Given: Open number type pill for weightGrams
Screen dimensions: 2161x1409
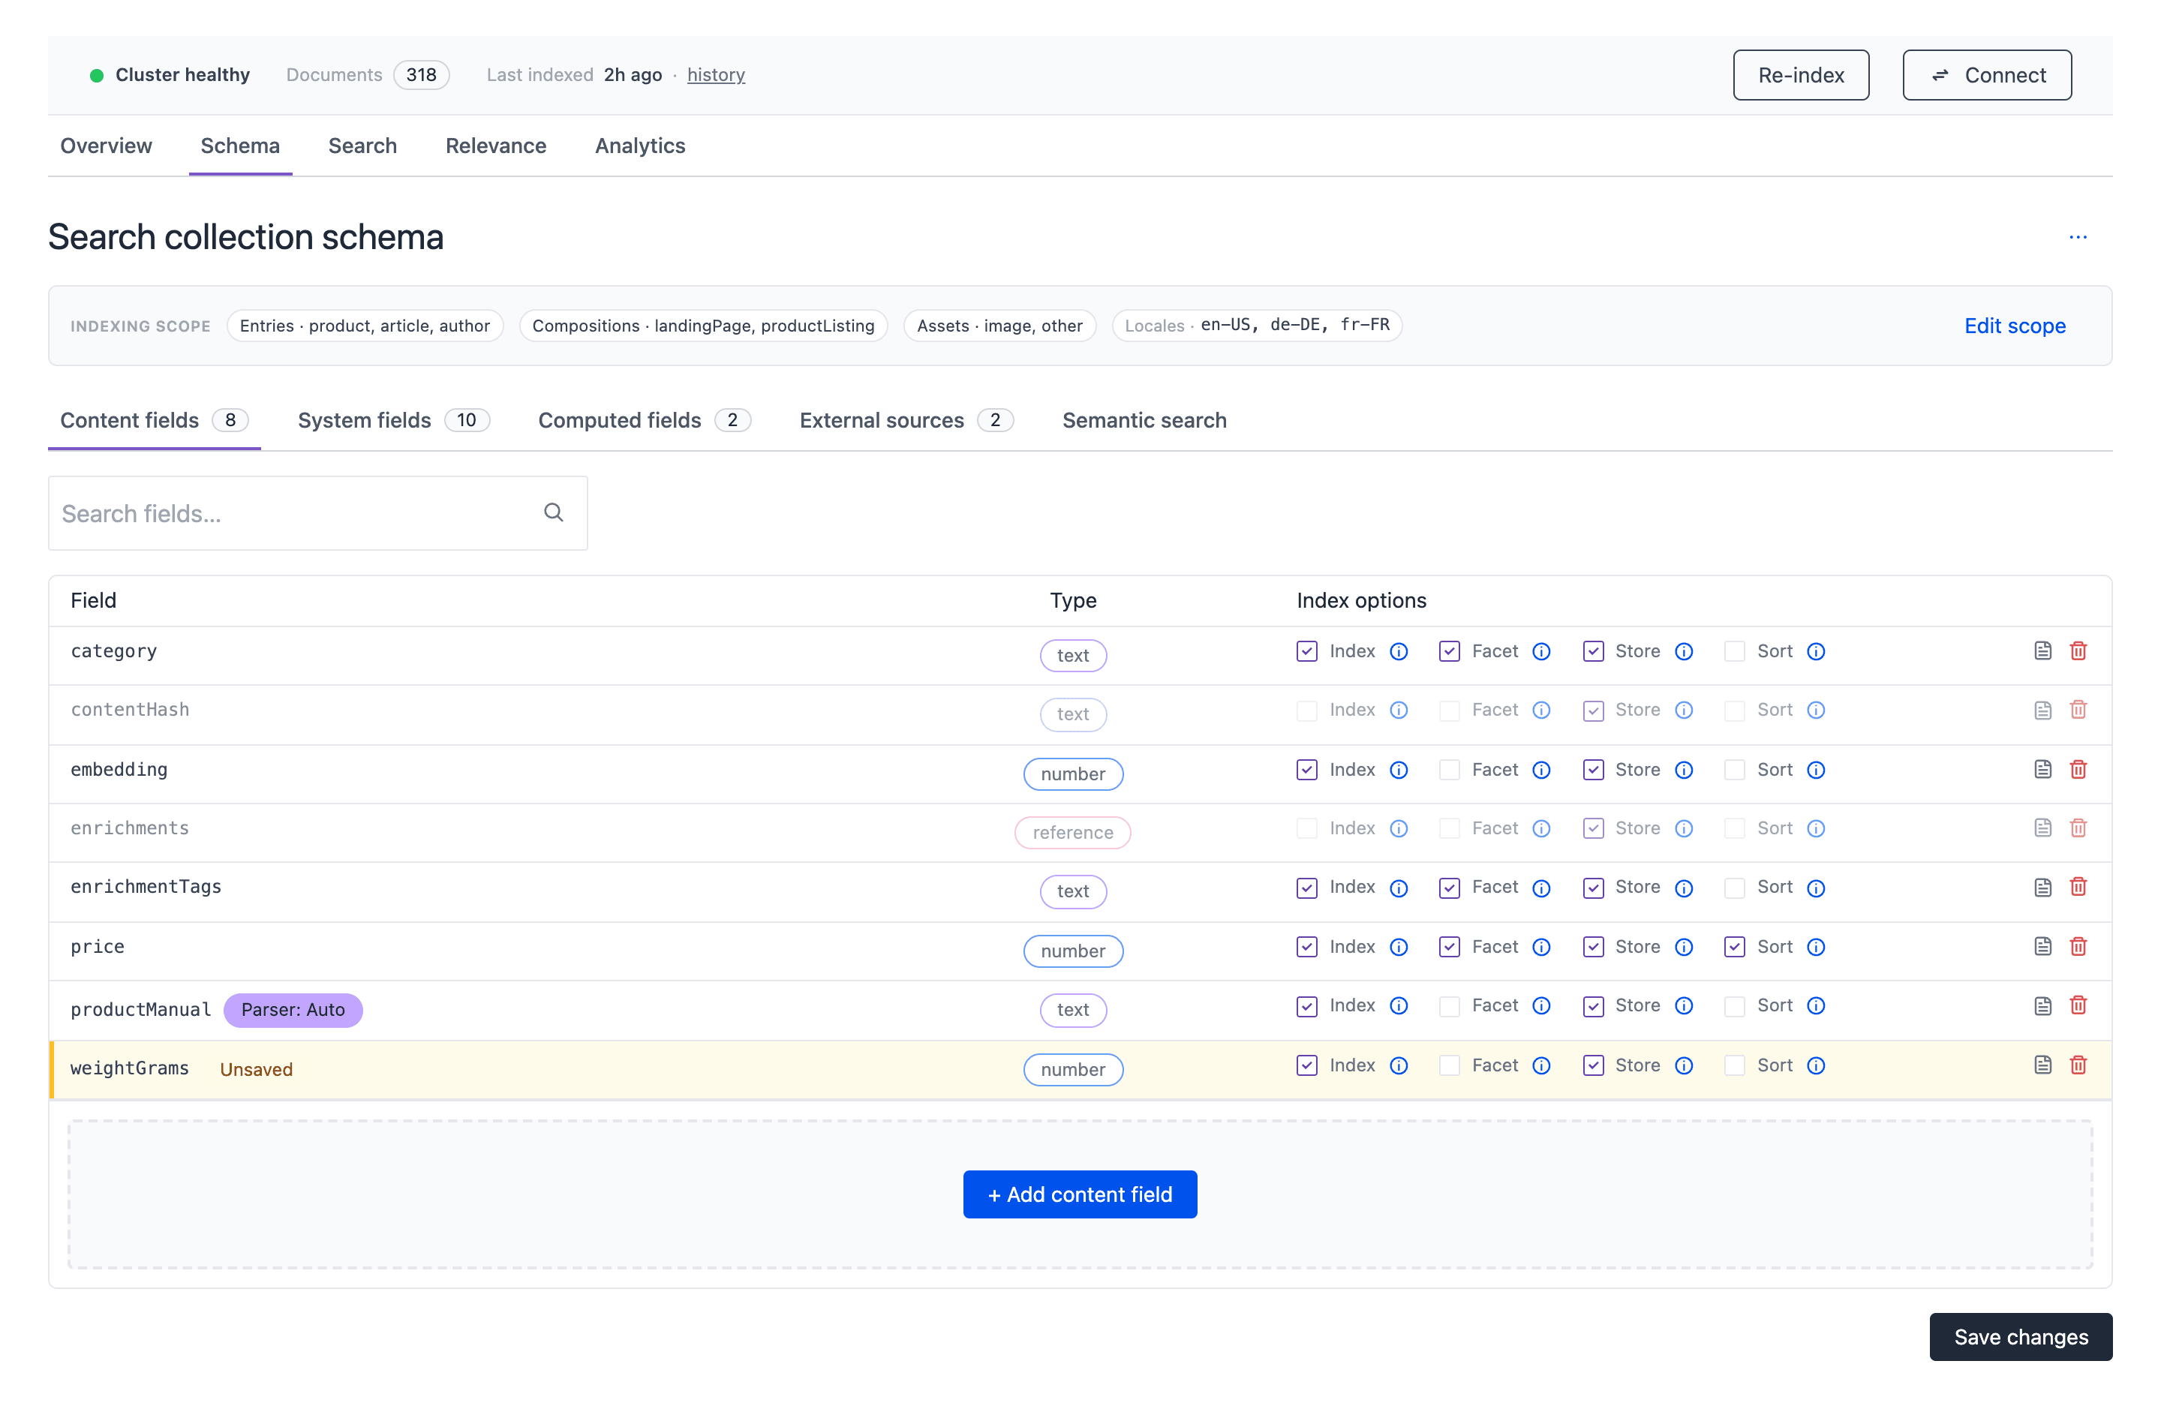Looking at the screenshot, I should (1072, 1069).
